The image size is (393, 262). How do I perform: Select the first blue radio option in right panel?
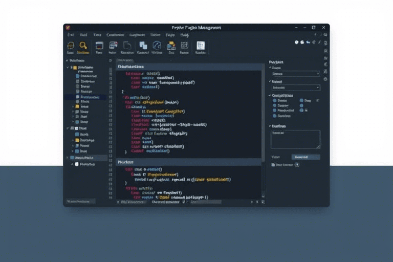click(x=275, y=101)
